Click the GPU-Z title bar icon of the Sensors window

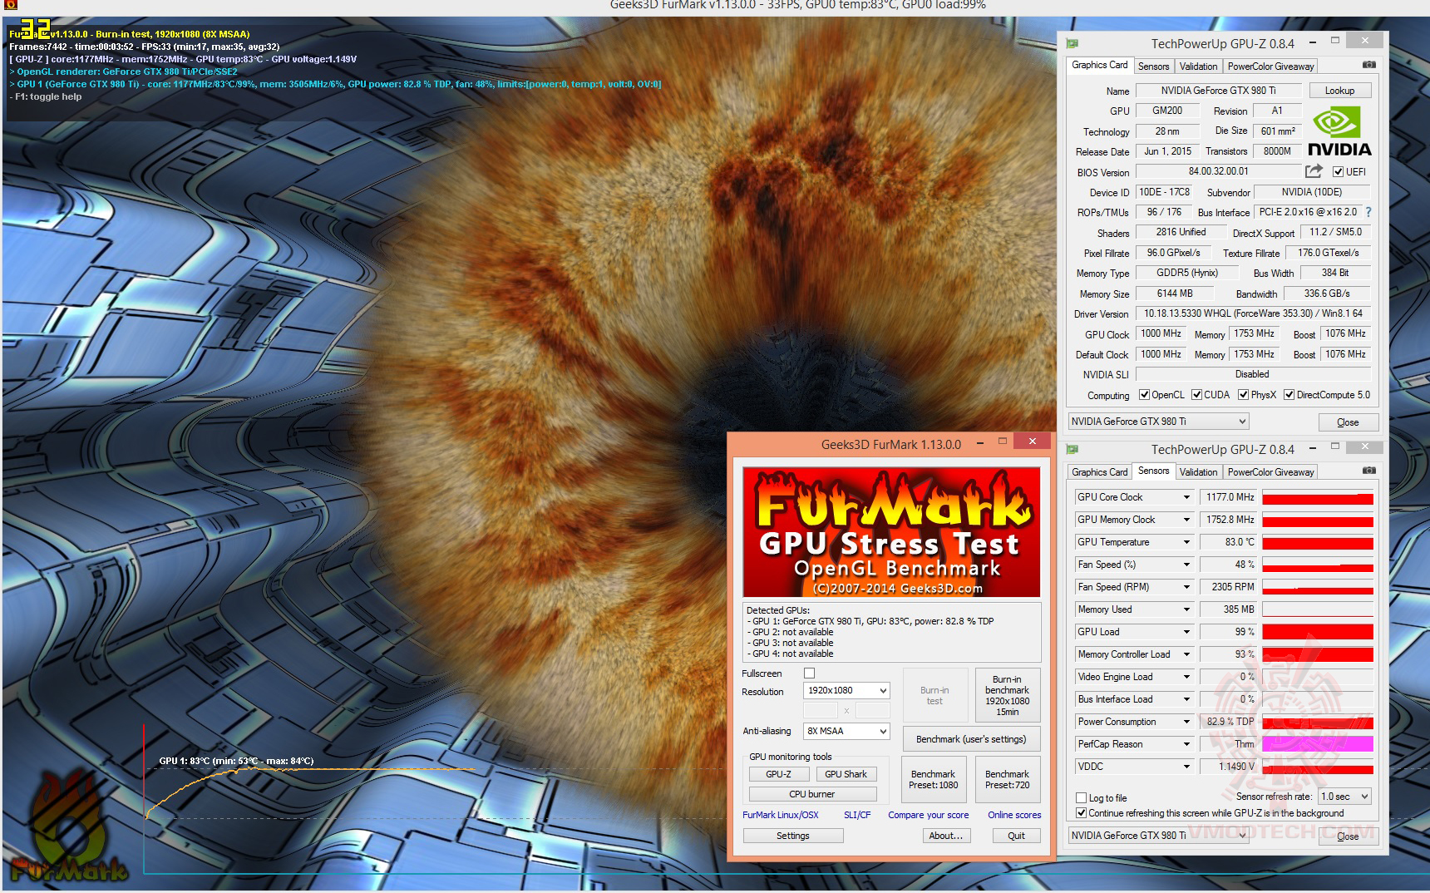coord(1072,449)
